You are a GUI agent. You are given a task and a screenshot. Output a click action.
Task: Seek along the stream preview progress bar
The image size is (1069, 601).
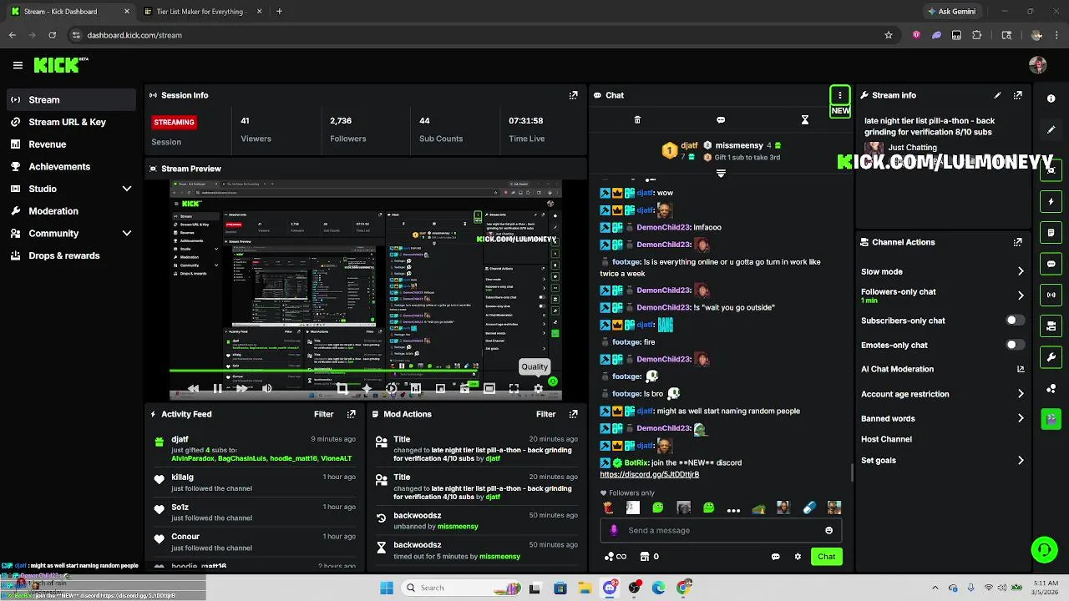click(365, 371)
